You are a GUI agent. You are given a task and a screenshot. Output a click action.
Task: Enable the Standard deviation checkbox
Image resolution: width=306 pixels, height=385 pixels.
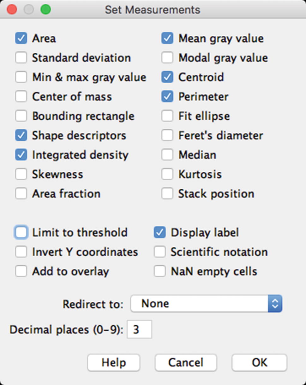[21, 58]
